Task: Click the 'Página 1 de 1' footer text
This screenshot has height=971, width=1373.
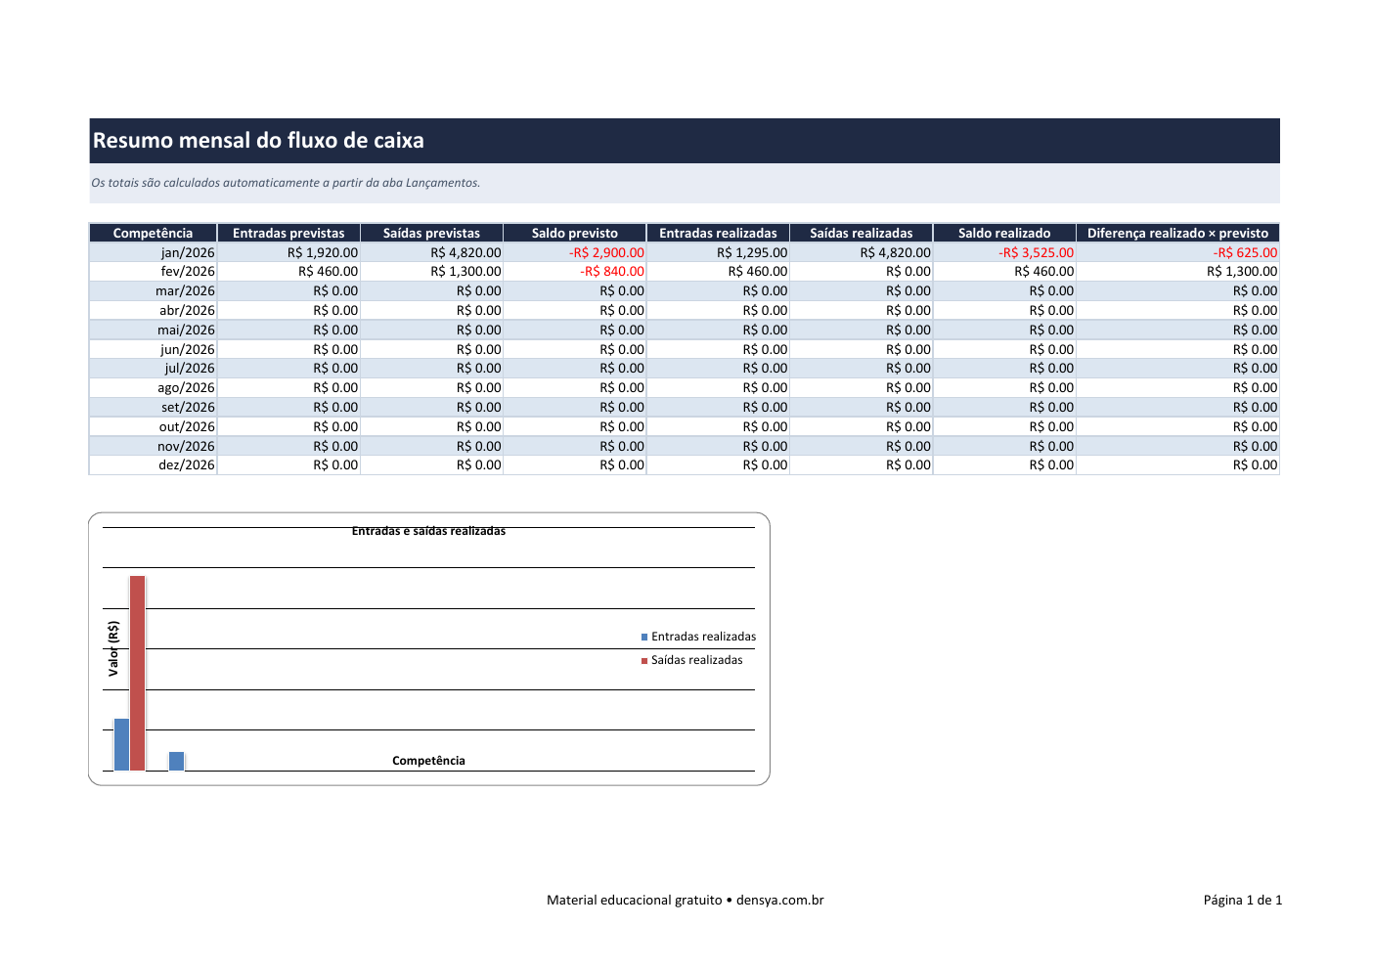Action: [1242, 901]
